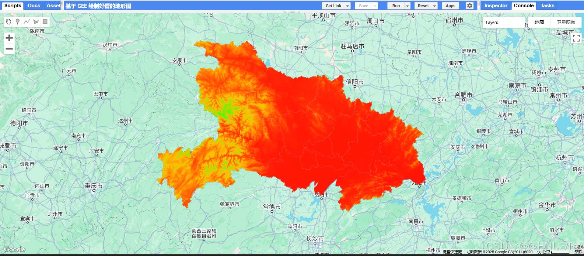The image size is (584, 256).
Task: Click the 键盘快捷键 keyboard shortcuts link
Action: [x=452, y=252]
